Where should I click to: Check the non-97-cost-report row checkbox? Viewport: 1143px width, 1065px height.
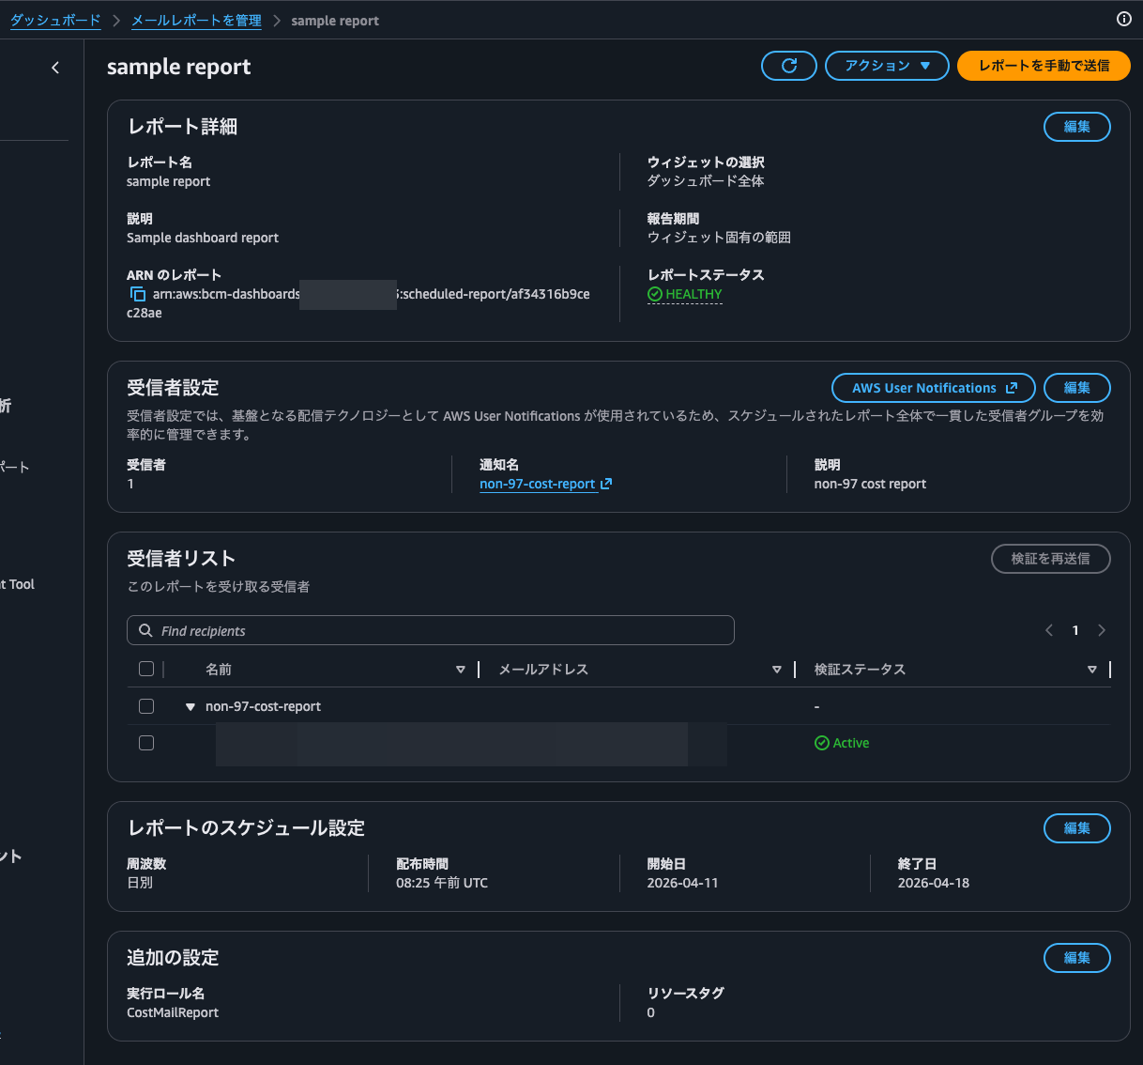146,706
